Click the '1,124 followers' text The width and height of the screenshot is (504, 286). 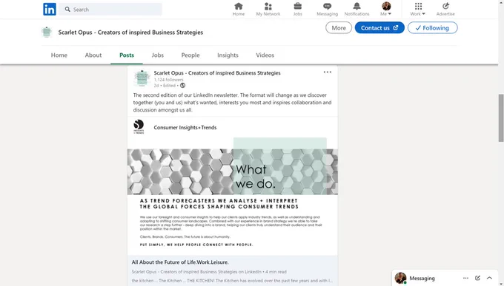click(x=168, y=80)
